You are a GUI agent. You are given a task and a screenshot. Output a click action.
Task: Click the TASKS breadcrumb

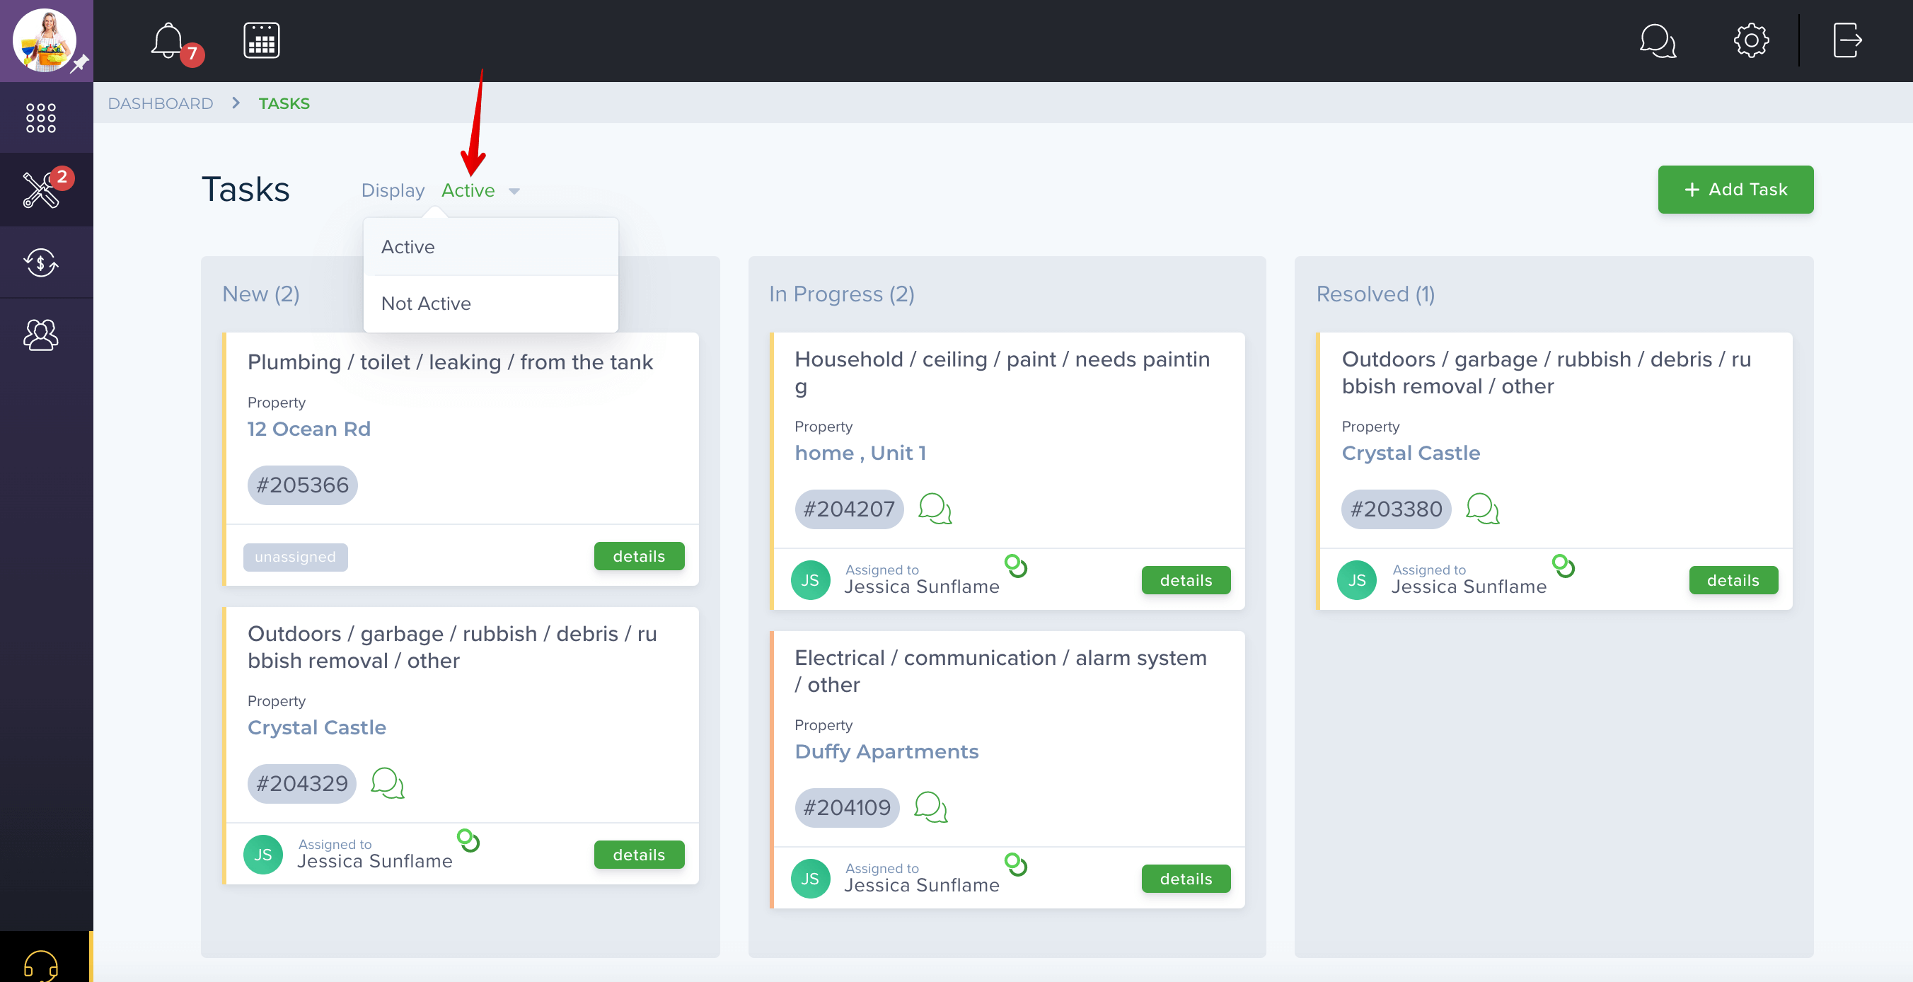[x=284, y=103]
